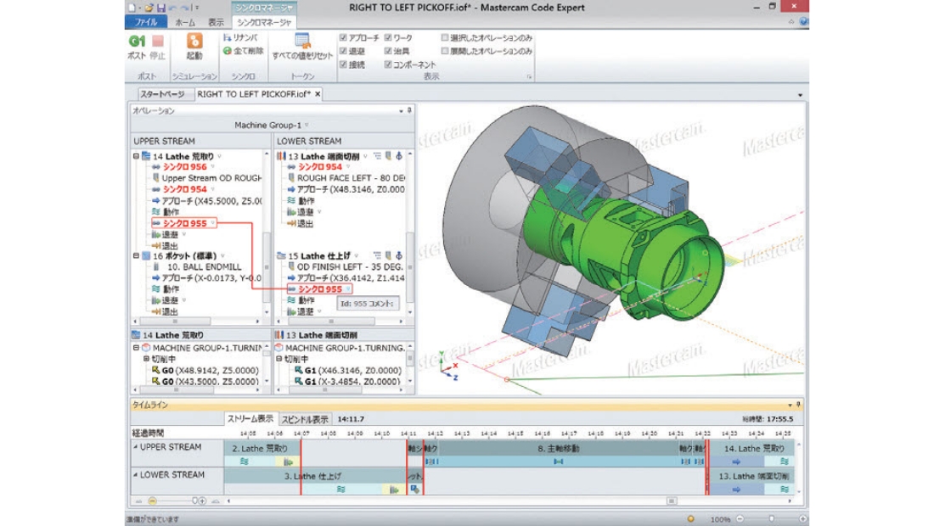Click the 全て削除 delete-all icon
This screenshot has height=526, width=934.
pos(227,51)
